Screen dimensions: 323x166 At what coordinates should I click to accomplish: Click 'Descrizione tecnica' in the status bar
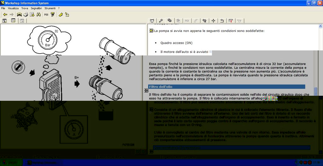[111, 157]
